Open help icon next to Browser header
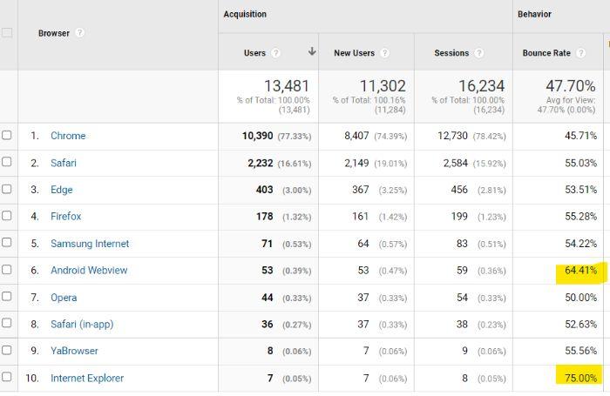Viewport: 610px width, 396px height. coord(80,33)
